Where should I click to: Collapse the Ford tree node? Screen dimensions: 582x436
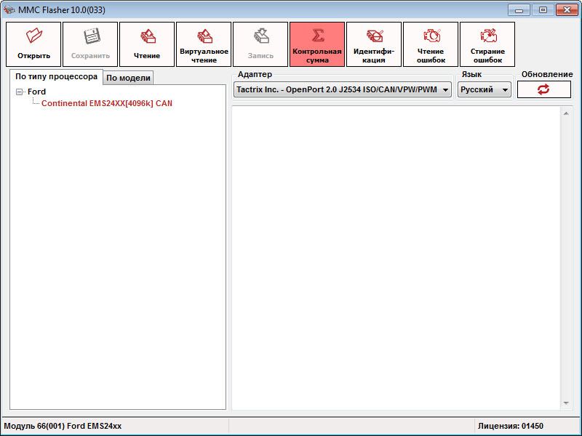coord(20,92)
